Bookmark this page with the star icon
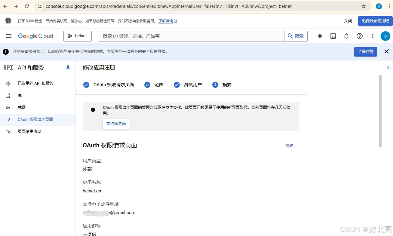This screenshot has width=393, height=236. pos(364,6)
